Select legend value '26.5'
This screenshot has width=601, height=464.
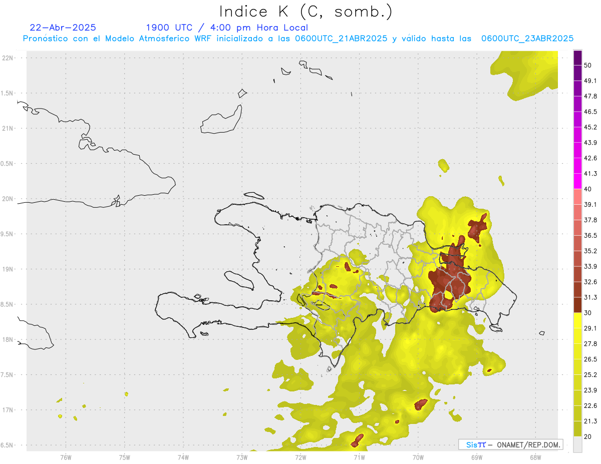click(x=590, y=359)
